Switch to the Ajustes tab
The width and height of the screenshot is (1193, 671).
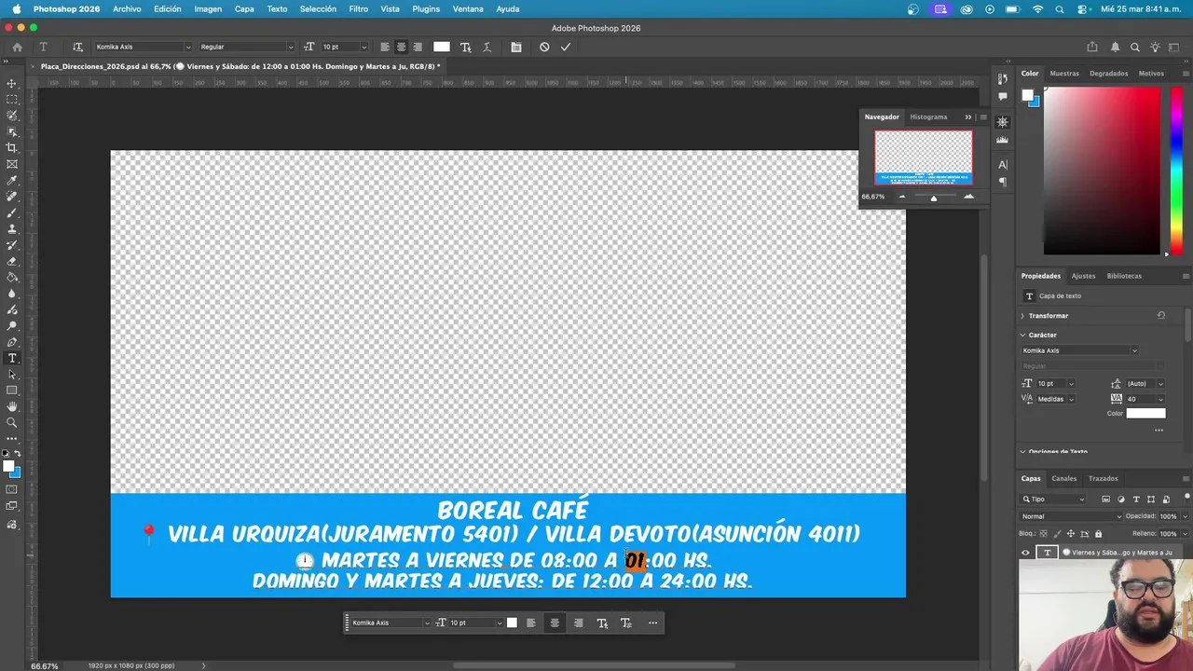1083,276
